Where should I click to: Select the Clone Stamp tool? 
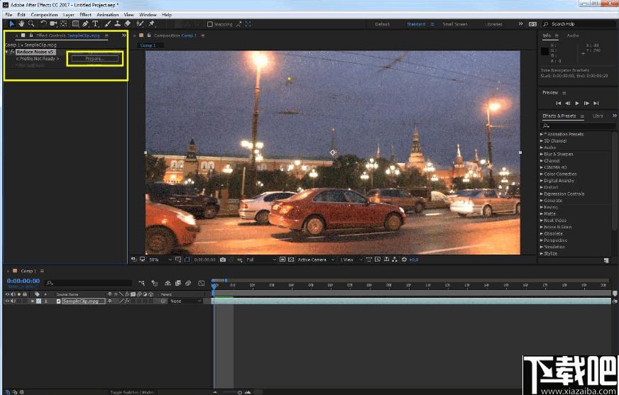click(x=118, y=24)
